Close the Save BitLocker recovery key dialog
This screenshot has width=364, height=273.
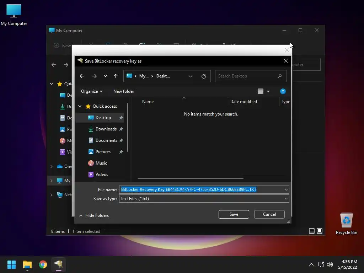[286, 61]
